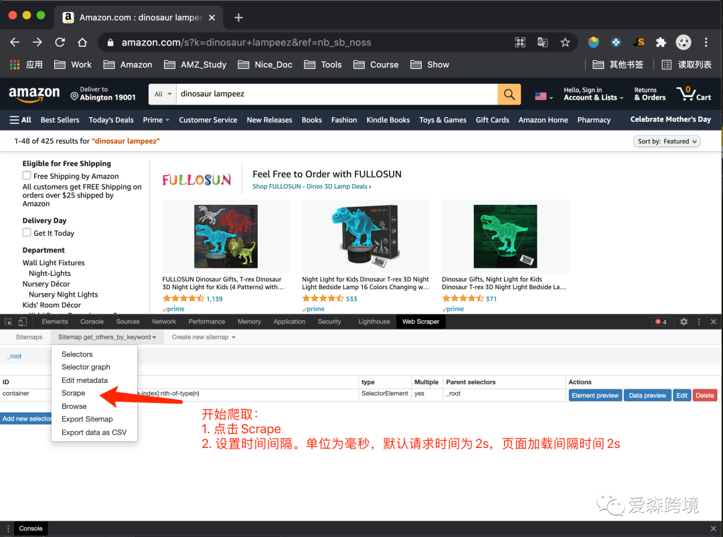
Task: Open the Work bookmarks folder
Action: click(73, 64)
